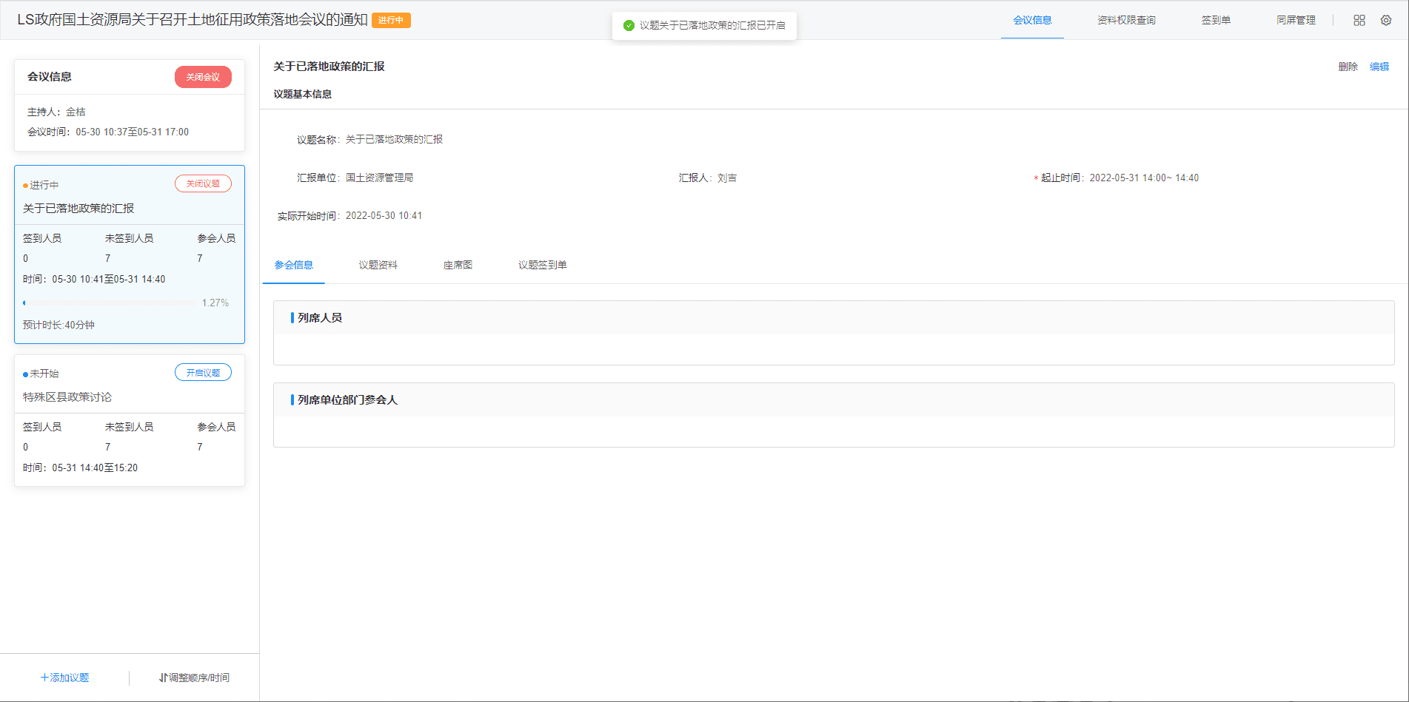Click 汇报人 value 刘吉

(x=727, y=178)
